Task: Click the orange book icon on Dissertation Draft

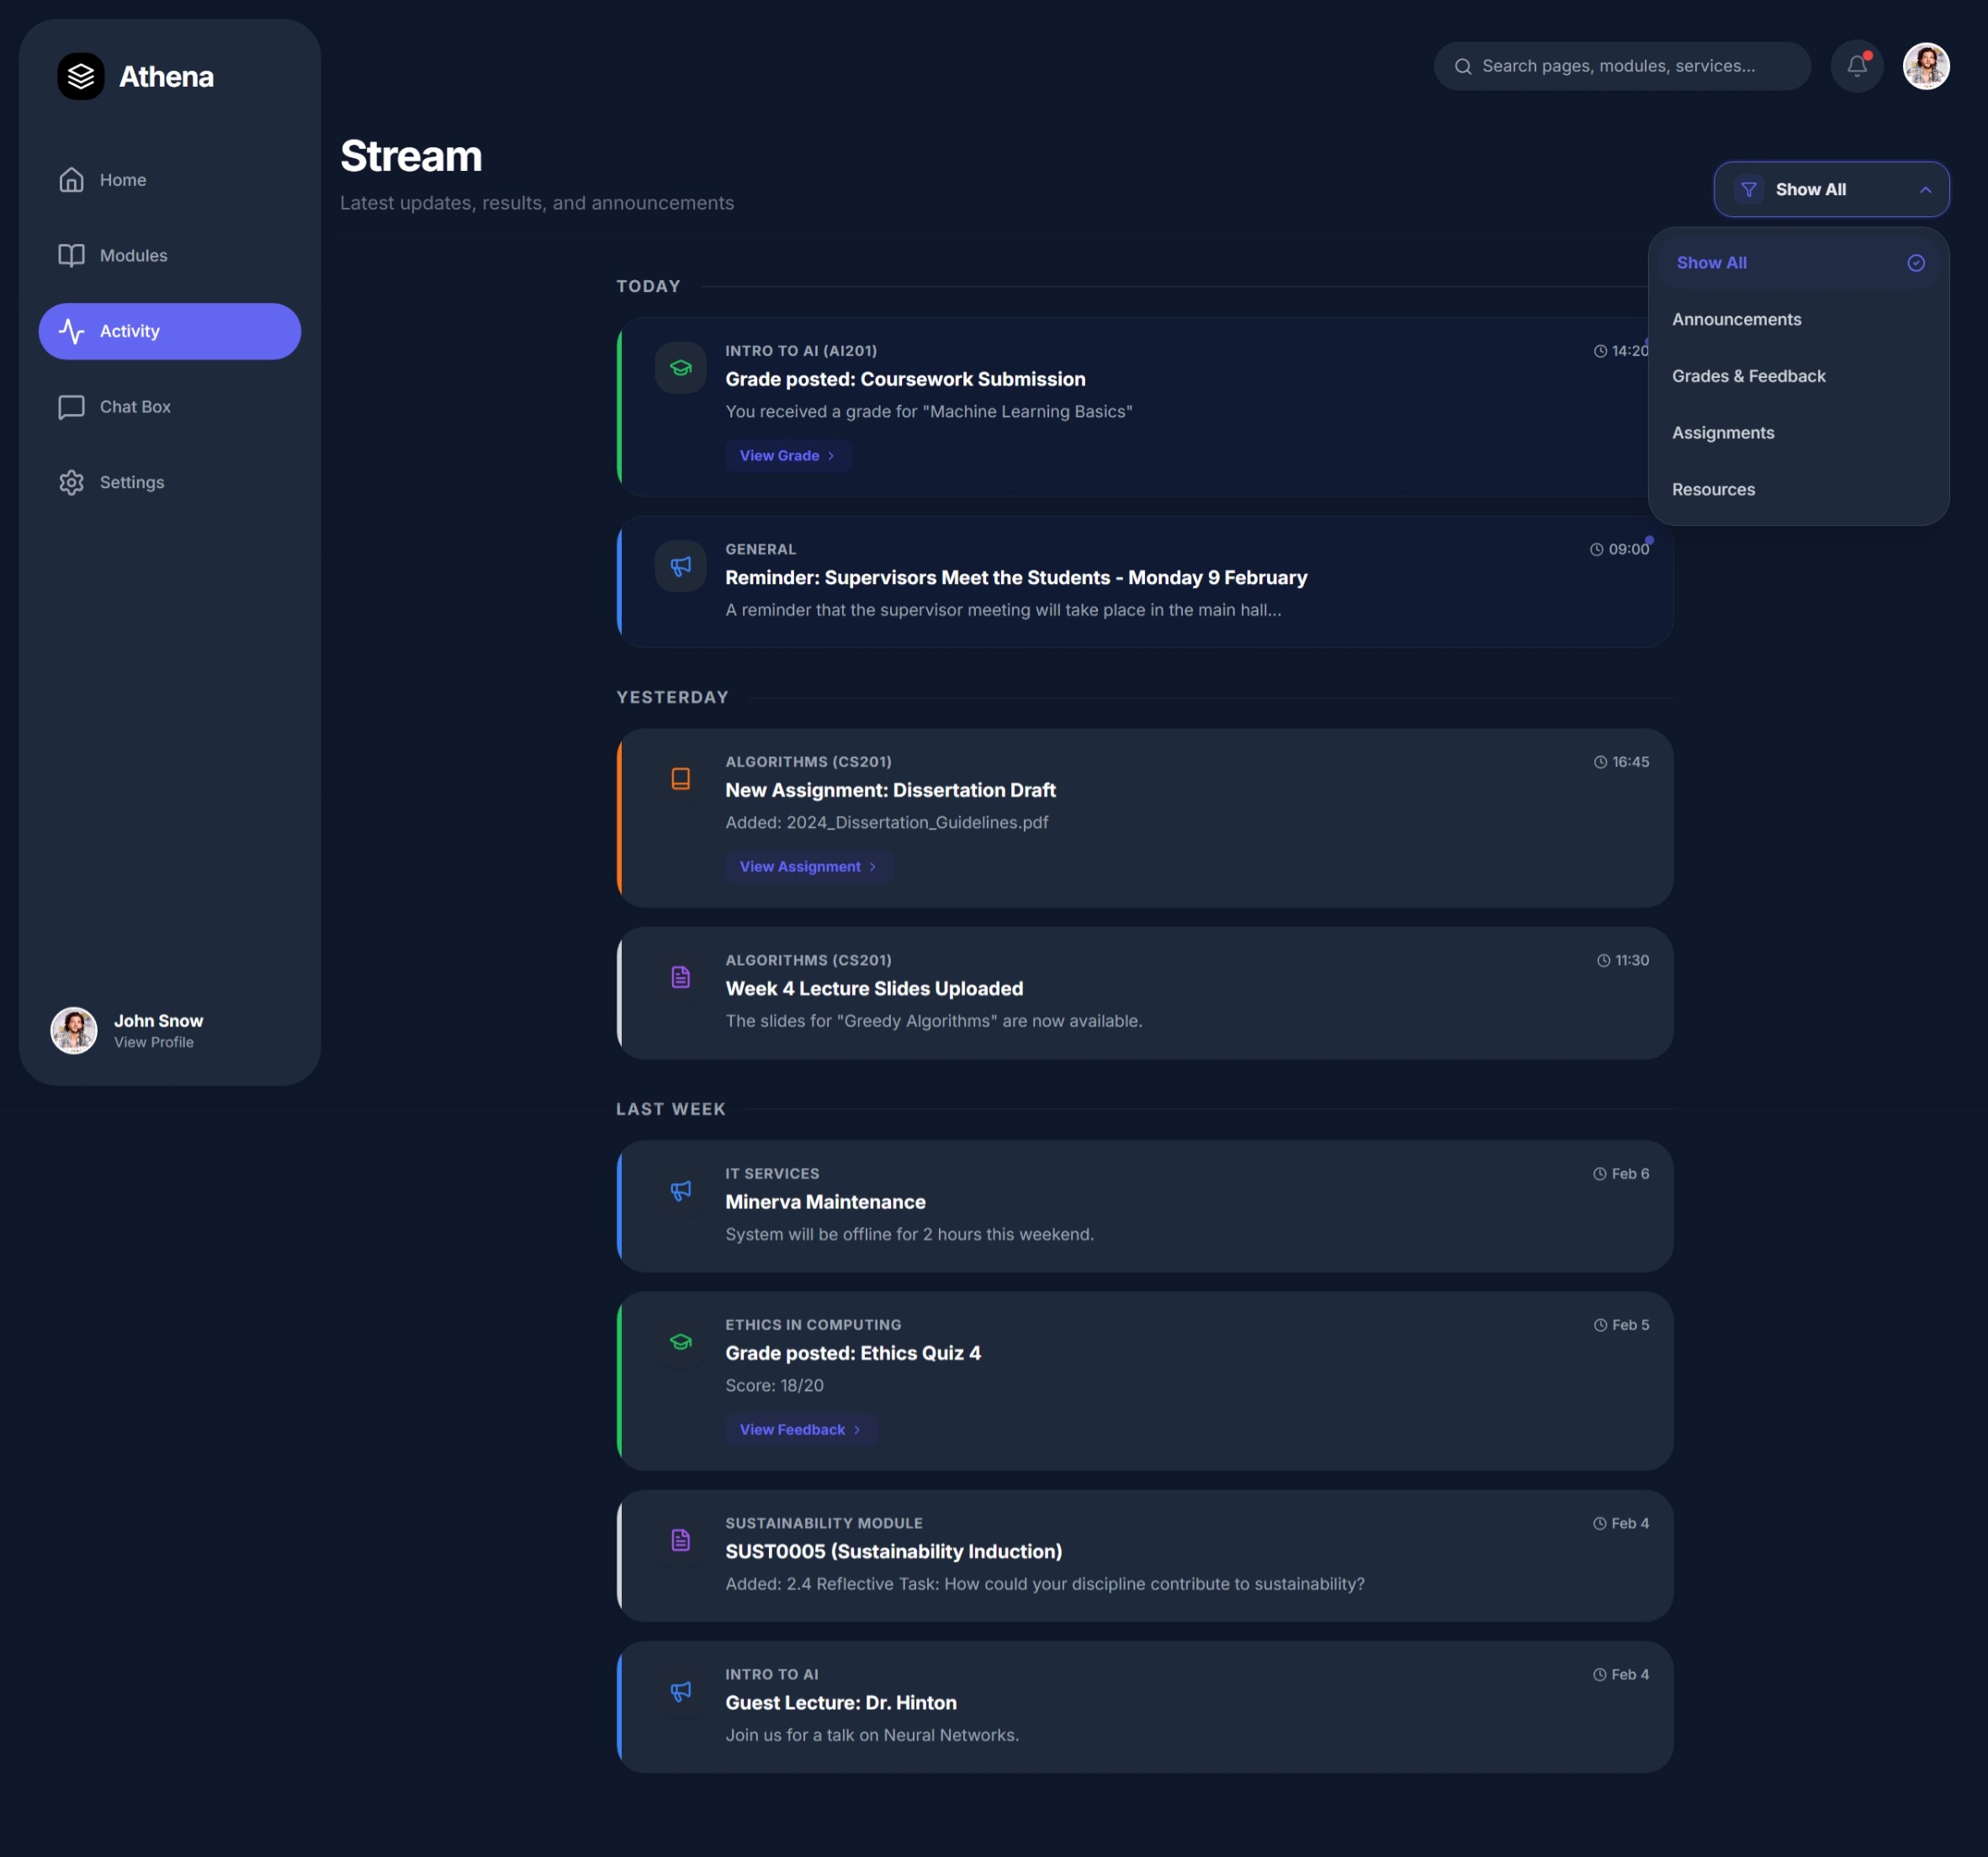Action: point(680,778)
